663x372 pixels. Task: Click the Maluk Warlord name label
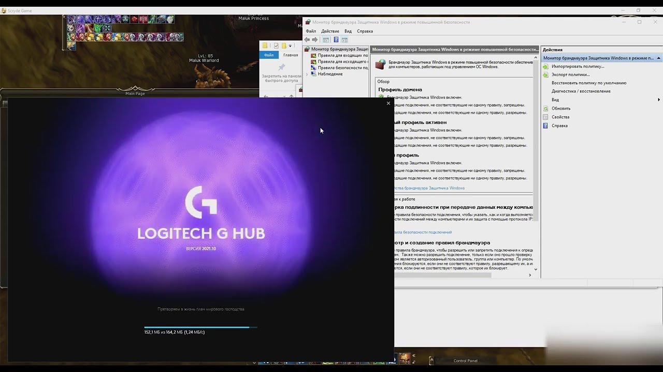(x=204, y=60)
